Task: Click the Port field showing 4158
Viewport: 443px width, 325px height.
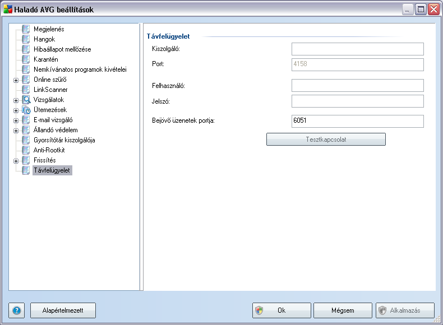Action: [x=358, y=64]
